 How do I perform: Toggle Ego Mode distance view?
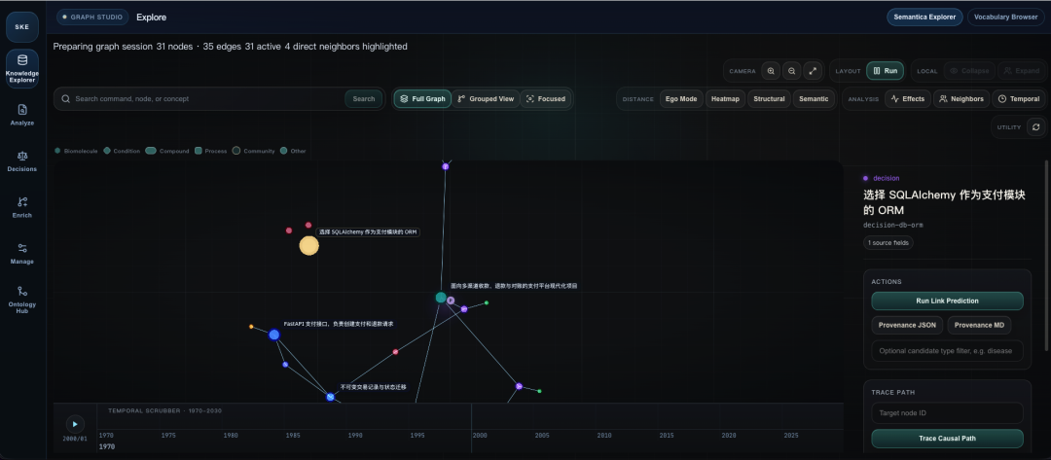(681, 98)
